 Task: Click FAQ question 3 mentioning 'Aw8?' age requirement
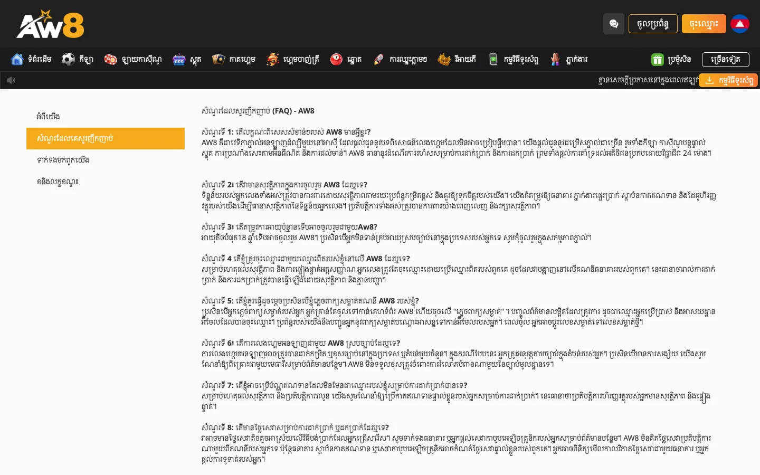click(x=289, y=227)
